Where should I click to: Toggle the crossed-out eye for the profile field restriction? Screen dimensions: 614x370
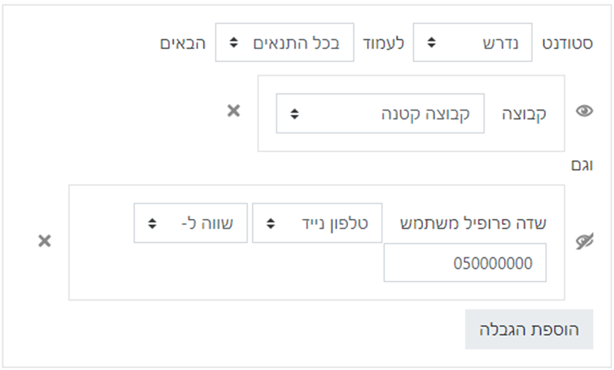click(x=584, y=242)
